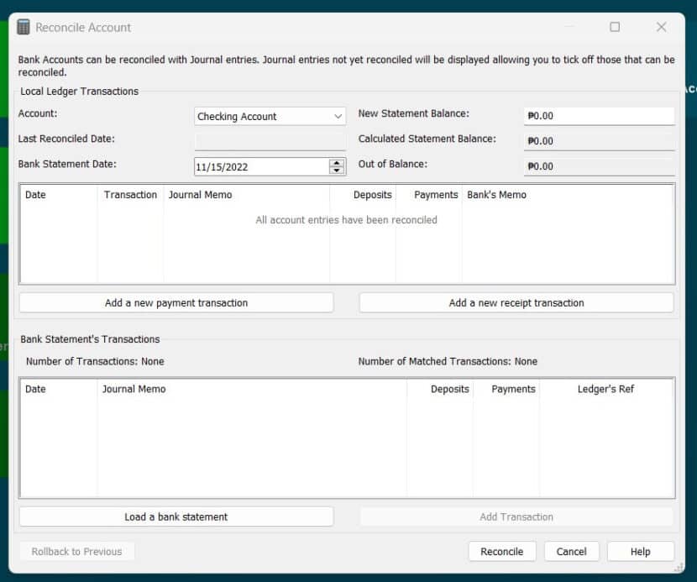
Task: Click the calculator icon in the title bar
Action: (24, 27)
